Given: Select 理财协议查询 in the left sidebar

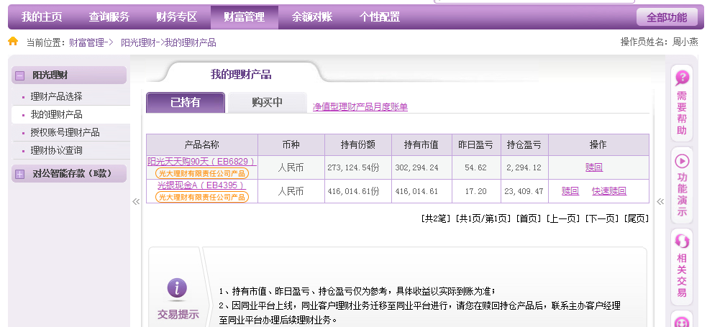Looking at the screenshot, I should [x=56, y=150].
